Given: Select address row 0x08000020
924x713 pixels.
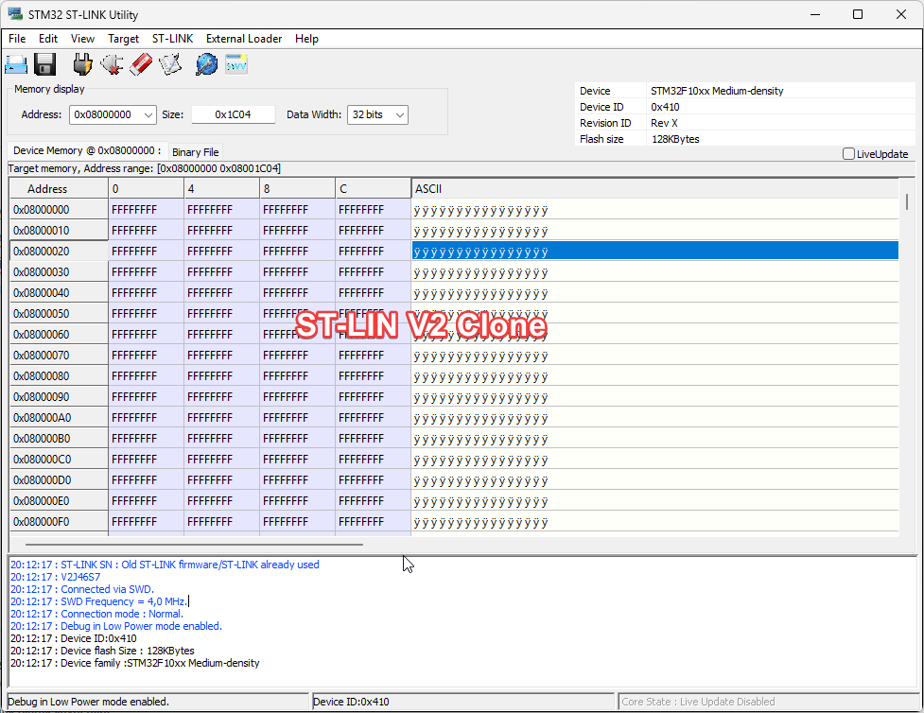Looking at the screenshot, I should (x=59, y=251).
